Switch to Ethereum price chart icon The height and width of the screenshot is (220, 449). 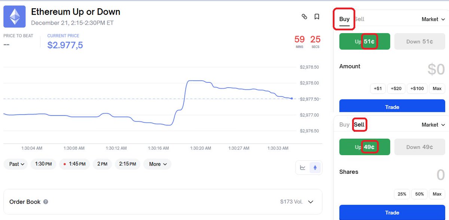coord(315,168)
